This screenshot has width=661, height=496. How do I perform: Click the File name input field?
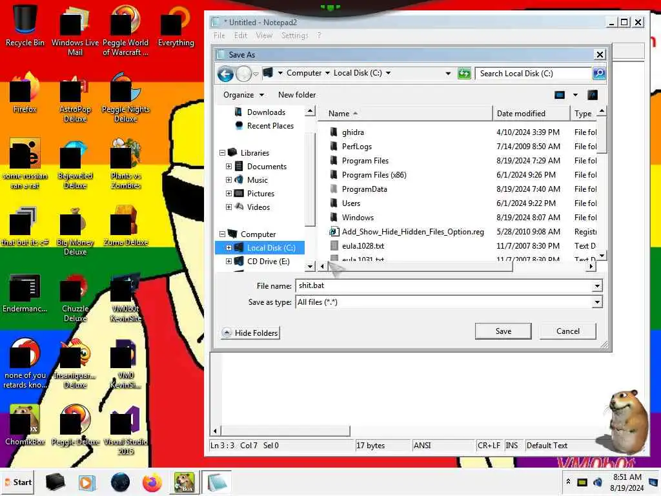tap(444, 286)
